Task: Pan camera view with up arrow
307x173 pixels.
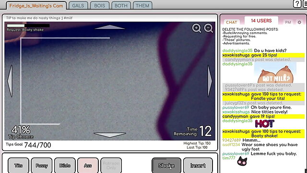Action: [110, 27]
